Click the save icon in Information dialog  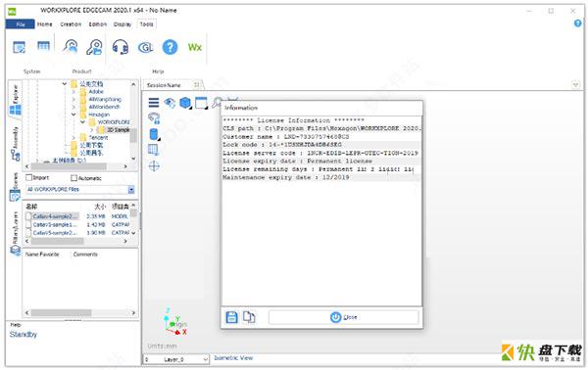click(x=231, y=317)
